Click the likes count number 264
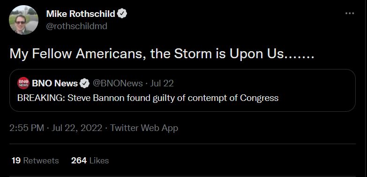This screenshot has width=367, height=177. (x=79, y=161)
